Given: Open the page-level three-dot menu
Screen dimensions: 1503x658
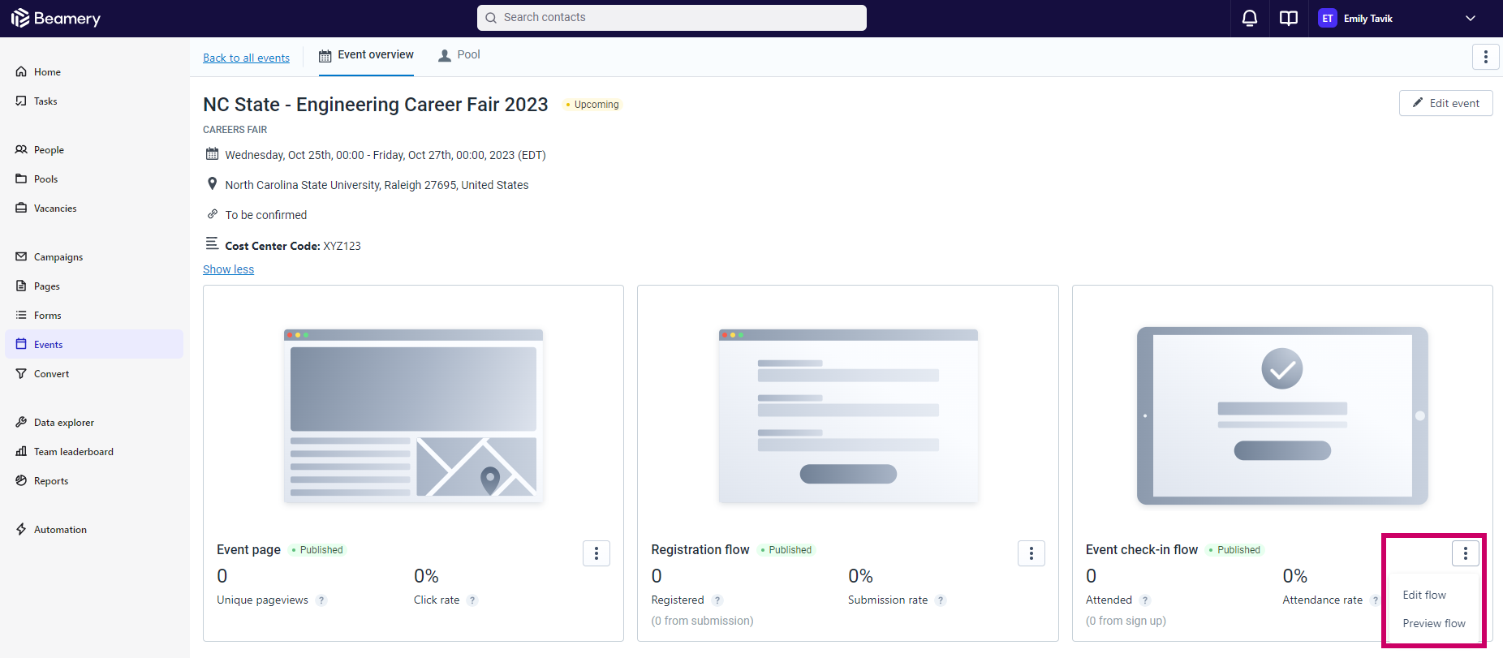Looking at the screenshot, I should click(1485, 57).
